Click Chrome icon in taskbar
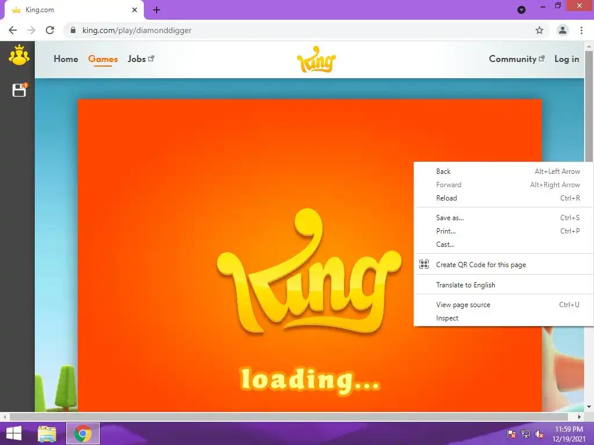Screen dimensions: 594x445 [x=83, y=433]
